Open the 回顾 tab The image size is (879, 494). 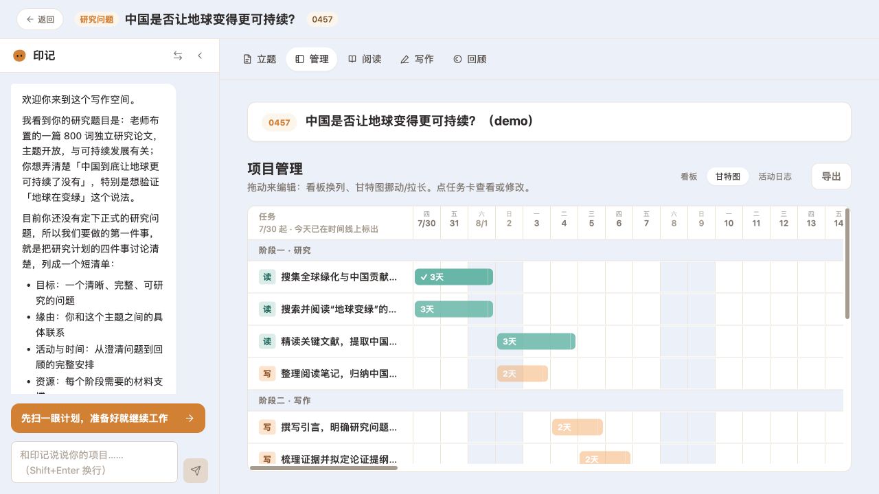click(x=470, y=59)
